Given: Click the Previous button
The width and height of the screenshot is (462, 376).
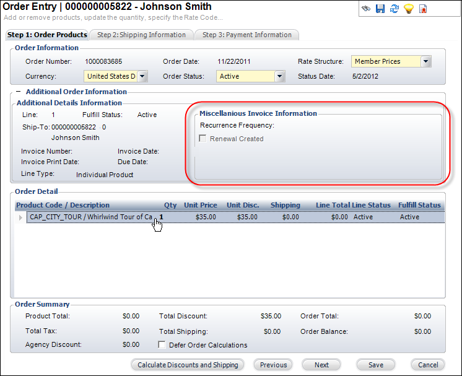Looking at the screenshot, I should (x=273, y=365).
